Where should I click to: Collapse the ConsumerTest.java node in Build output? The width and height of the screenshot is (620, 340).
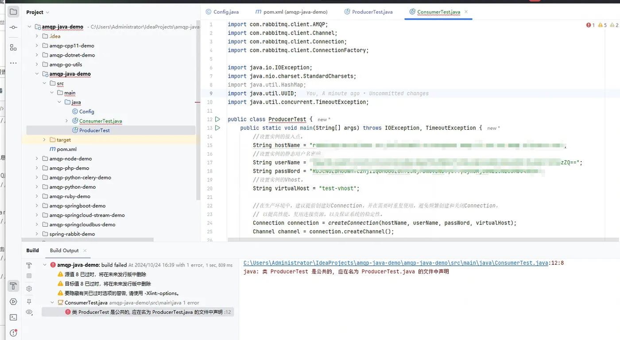52,303
